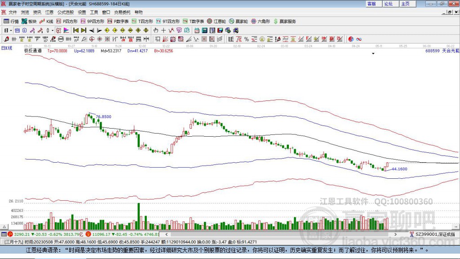The width and height of the screenshot is (460, 259).
Task: Open the T数字表 tool
Action: pos(193,22)
